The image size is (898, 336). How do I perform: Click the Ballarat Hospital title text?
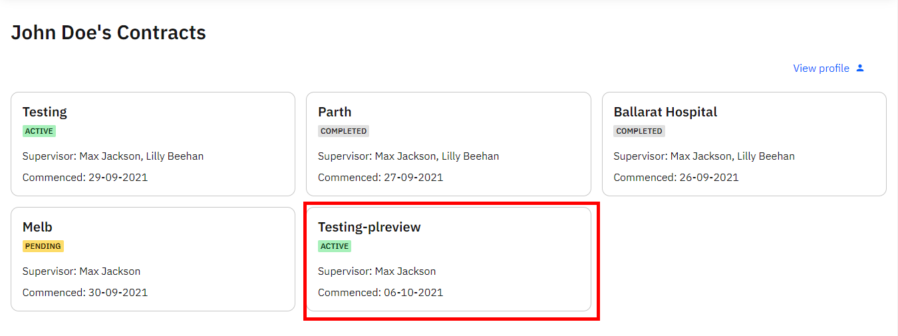pos(665,112)
